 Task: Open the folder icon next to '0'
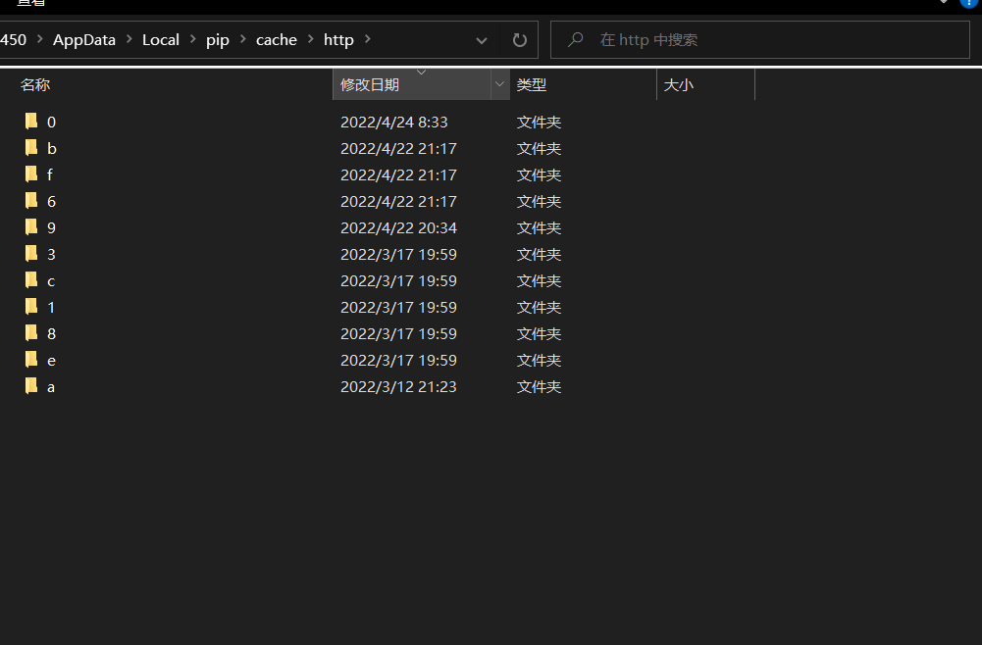30,122
